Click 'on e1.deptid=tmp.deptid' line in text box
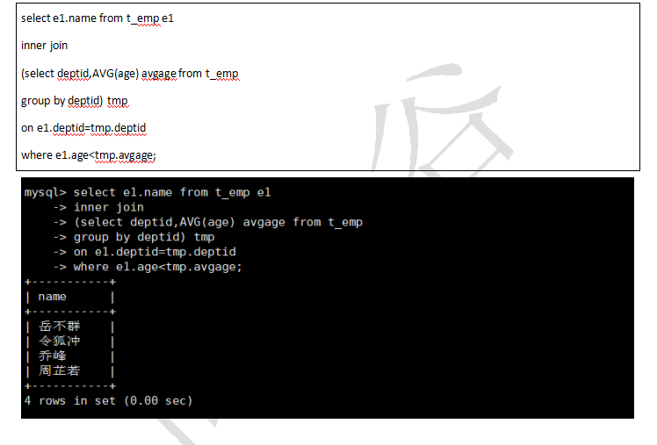 pos(83,128)
